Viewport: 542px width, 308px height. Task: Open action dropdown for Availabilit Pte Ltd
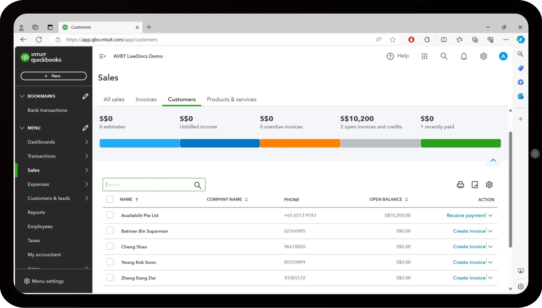click(x=491, y=215)
